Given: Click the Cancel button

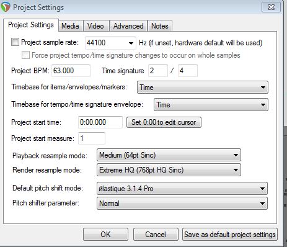Looking at the screenshot, I should 156,235.
